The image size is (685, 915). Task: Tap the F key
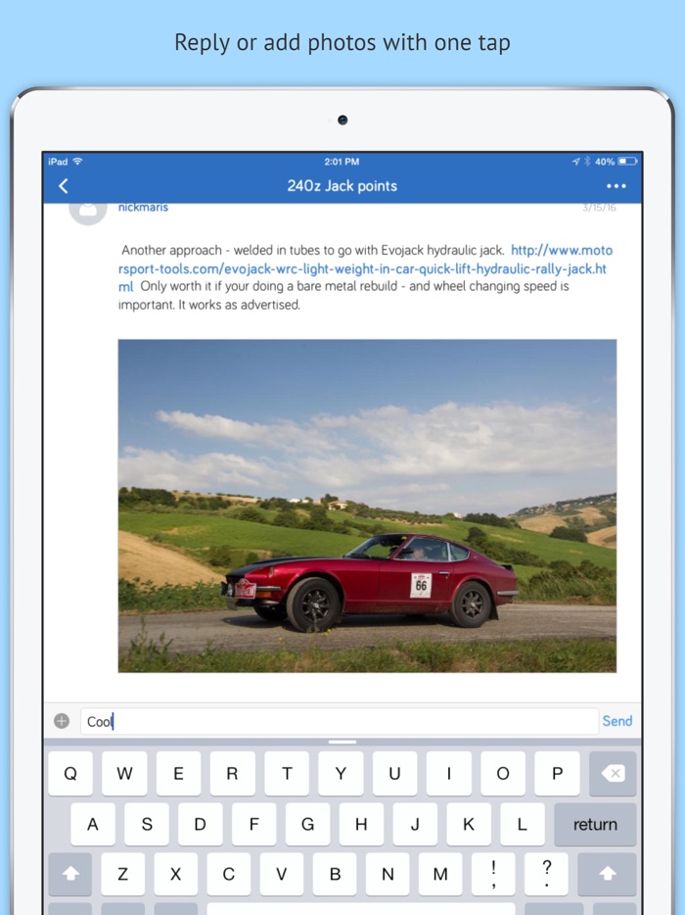[254, 824]
